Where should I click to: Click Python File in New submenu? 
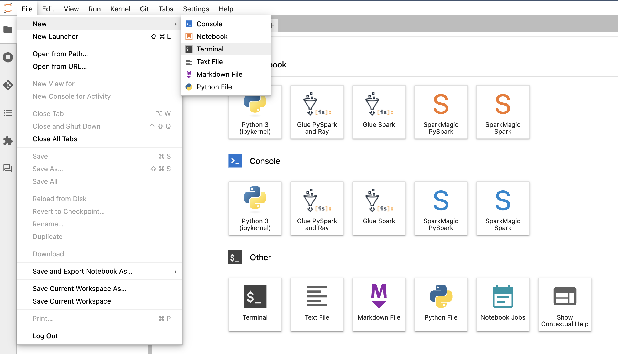[x=214, y=87]
